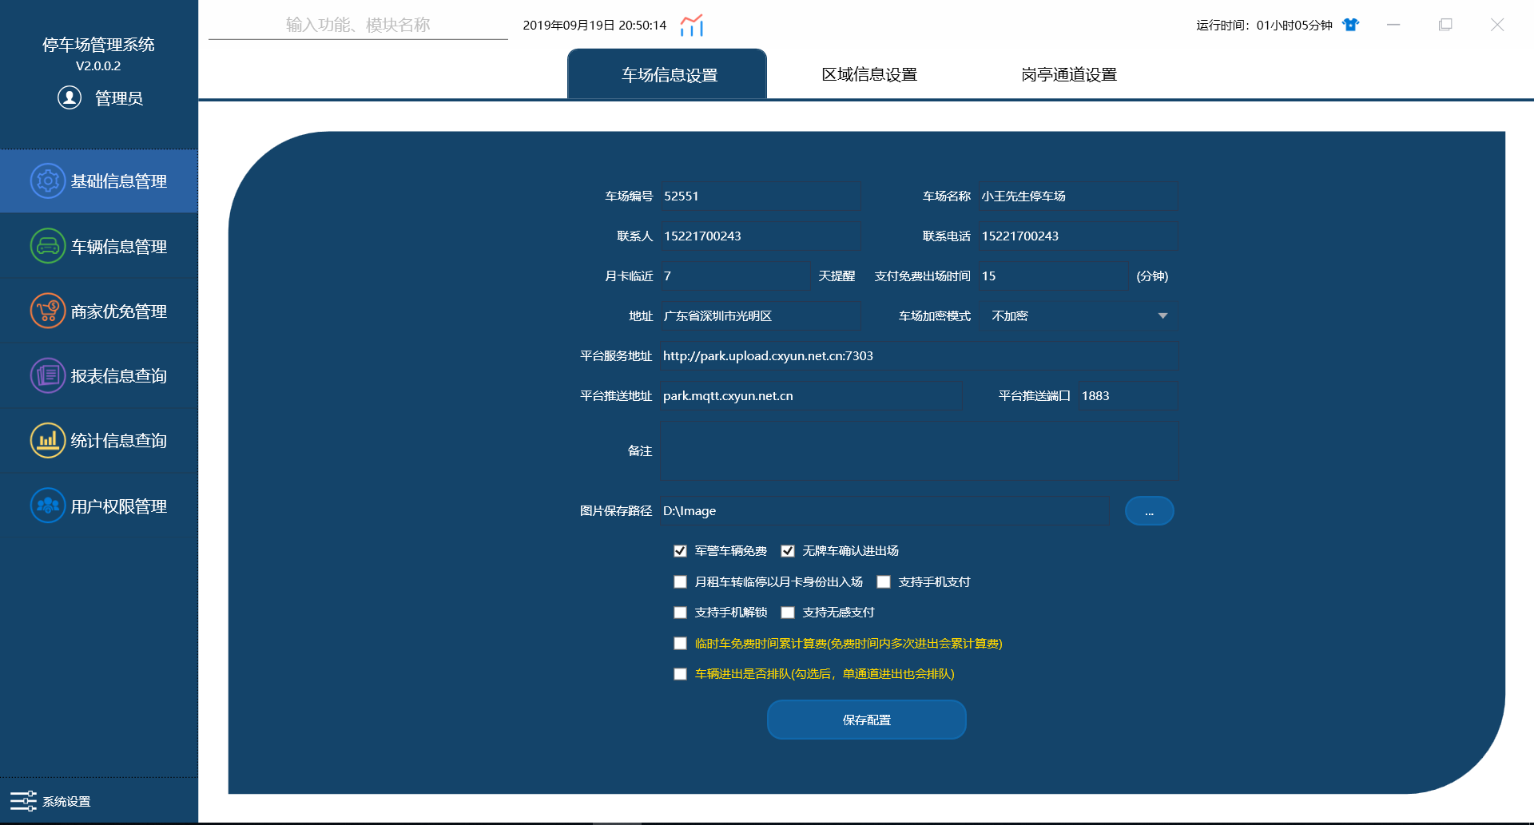Enable 支持无感支付 checkbox
The image size is (1534, 825).
tap(788, 613)
